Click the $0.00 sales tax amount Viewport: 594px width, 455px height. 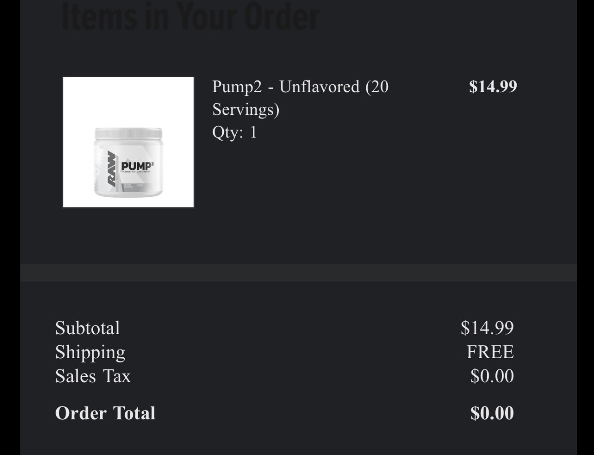(x=492, y=376)
